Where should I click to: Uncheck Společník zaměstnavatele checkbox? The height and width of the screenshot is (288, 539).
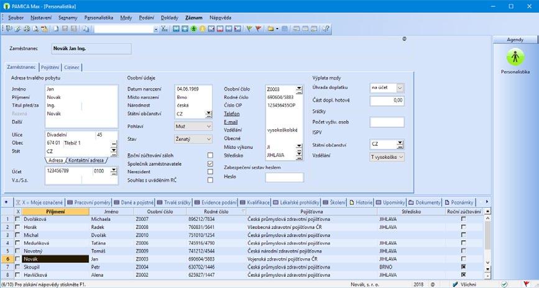click(x=210, y=164)
